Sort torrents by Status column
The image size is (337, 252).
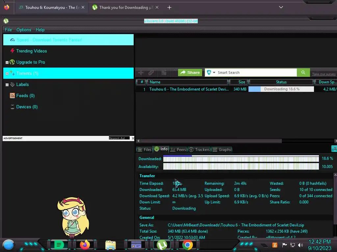281,82
